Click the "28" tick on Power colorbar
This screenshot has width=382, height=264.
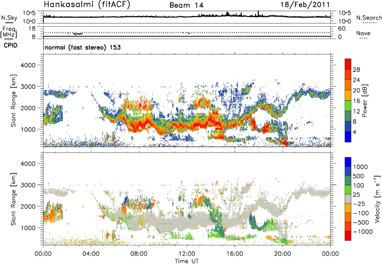point(356,70)
